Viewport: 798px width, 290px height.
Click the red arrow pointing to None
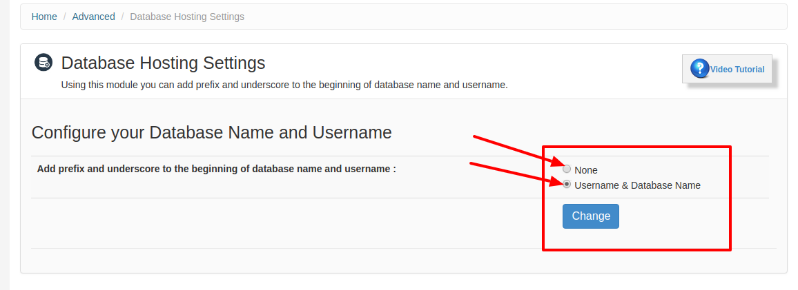[518, 152]
